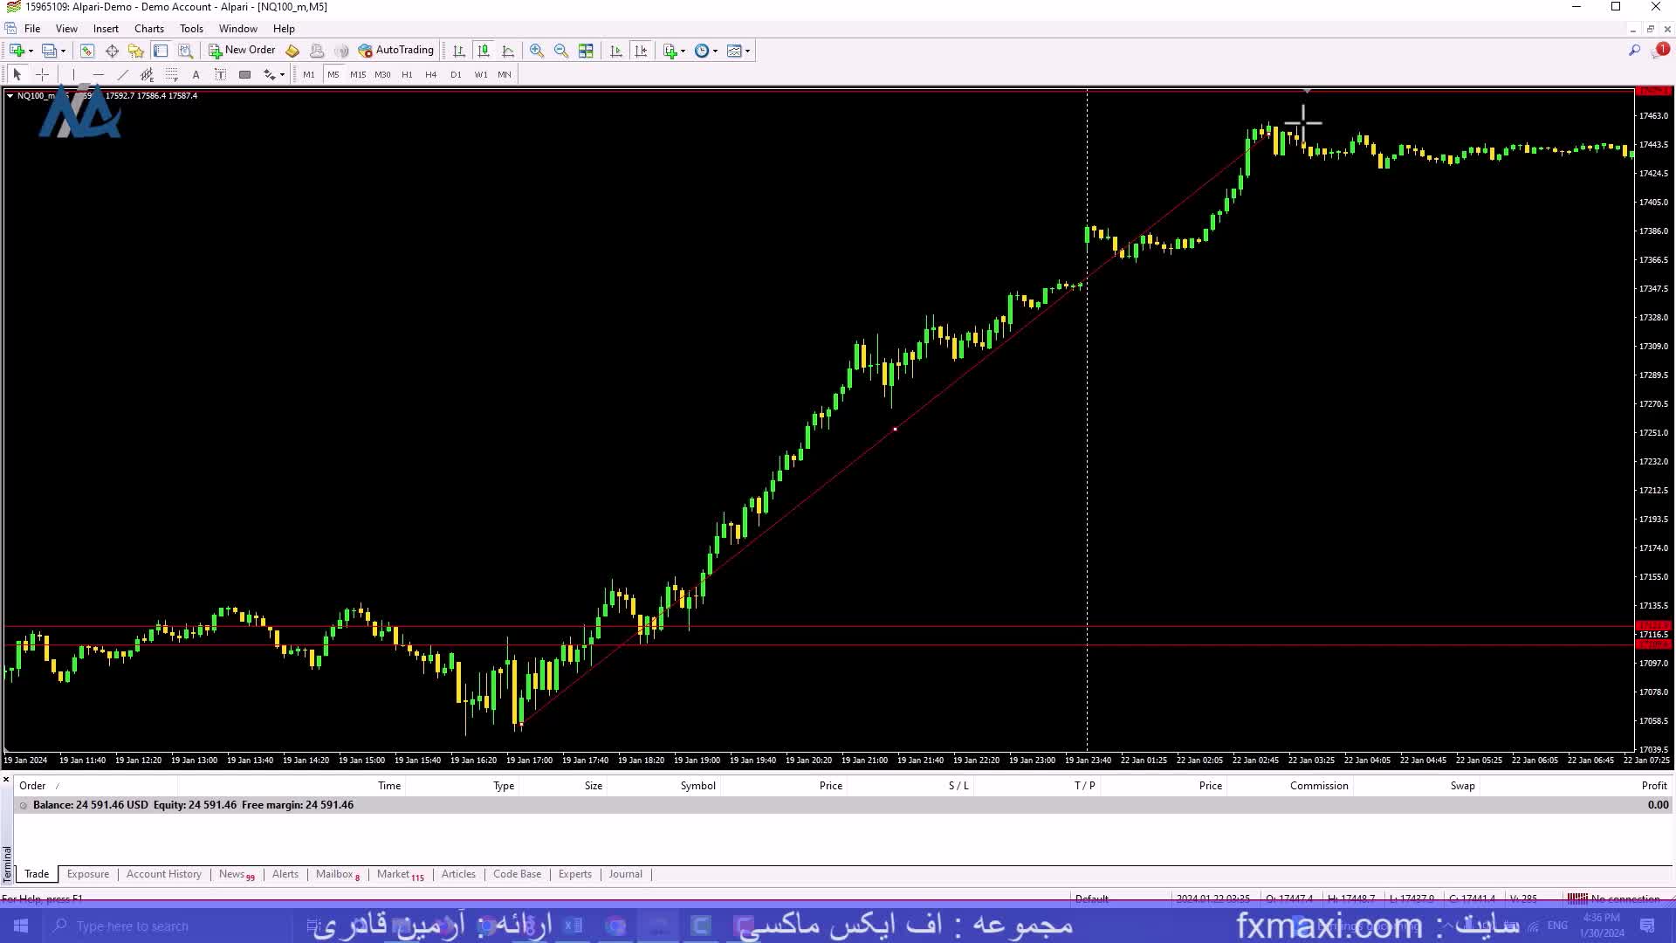The height and width of the screenshot is (943, 1676).
Task: Click the Zoom In magnifier icon
Action: [x=537, y=51]
